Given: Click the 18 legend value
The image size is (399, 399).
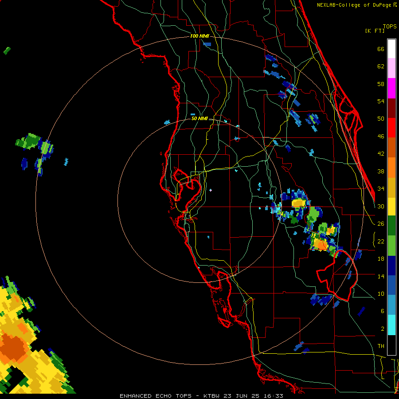Looking at the screenshot, I should pyautogui.click(x=381, y=259).
